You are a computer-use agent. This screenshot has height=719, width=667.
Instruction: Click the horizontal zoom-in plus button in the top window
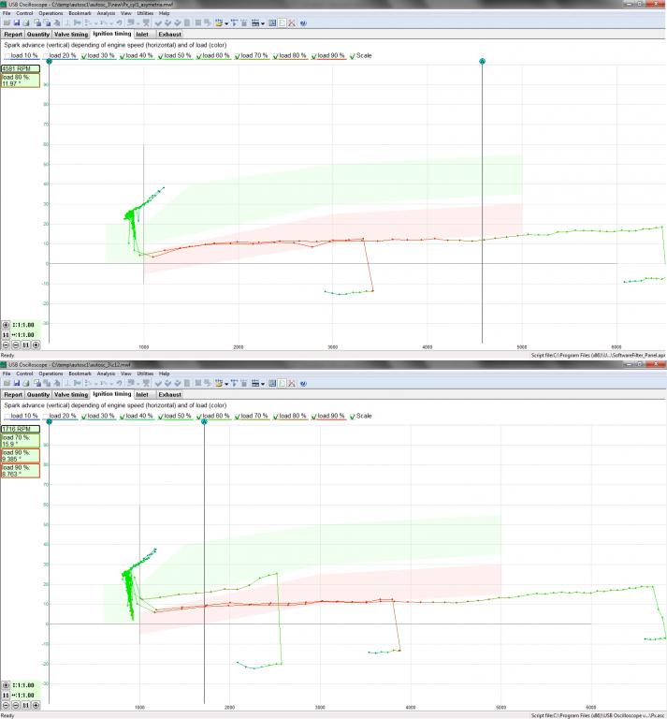[x=36, y=345]
